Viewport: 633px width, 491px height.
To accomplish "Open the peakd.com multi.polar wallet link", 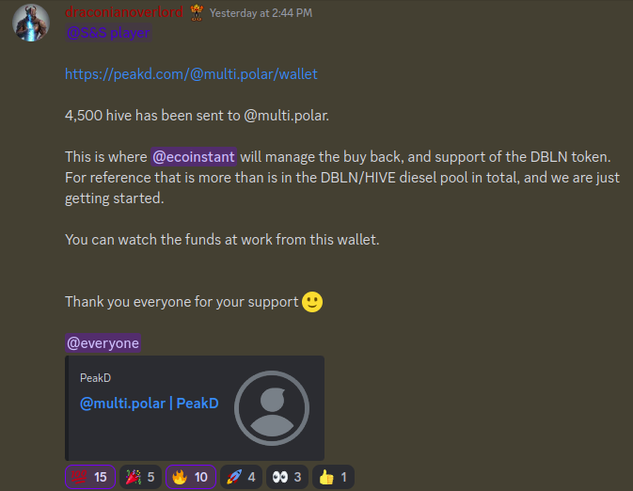I will (191, 74).
